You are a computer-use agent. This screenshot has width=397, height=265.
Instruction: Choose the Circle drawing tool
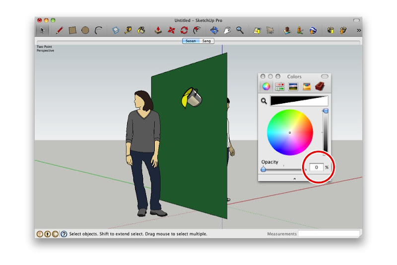85,30
